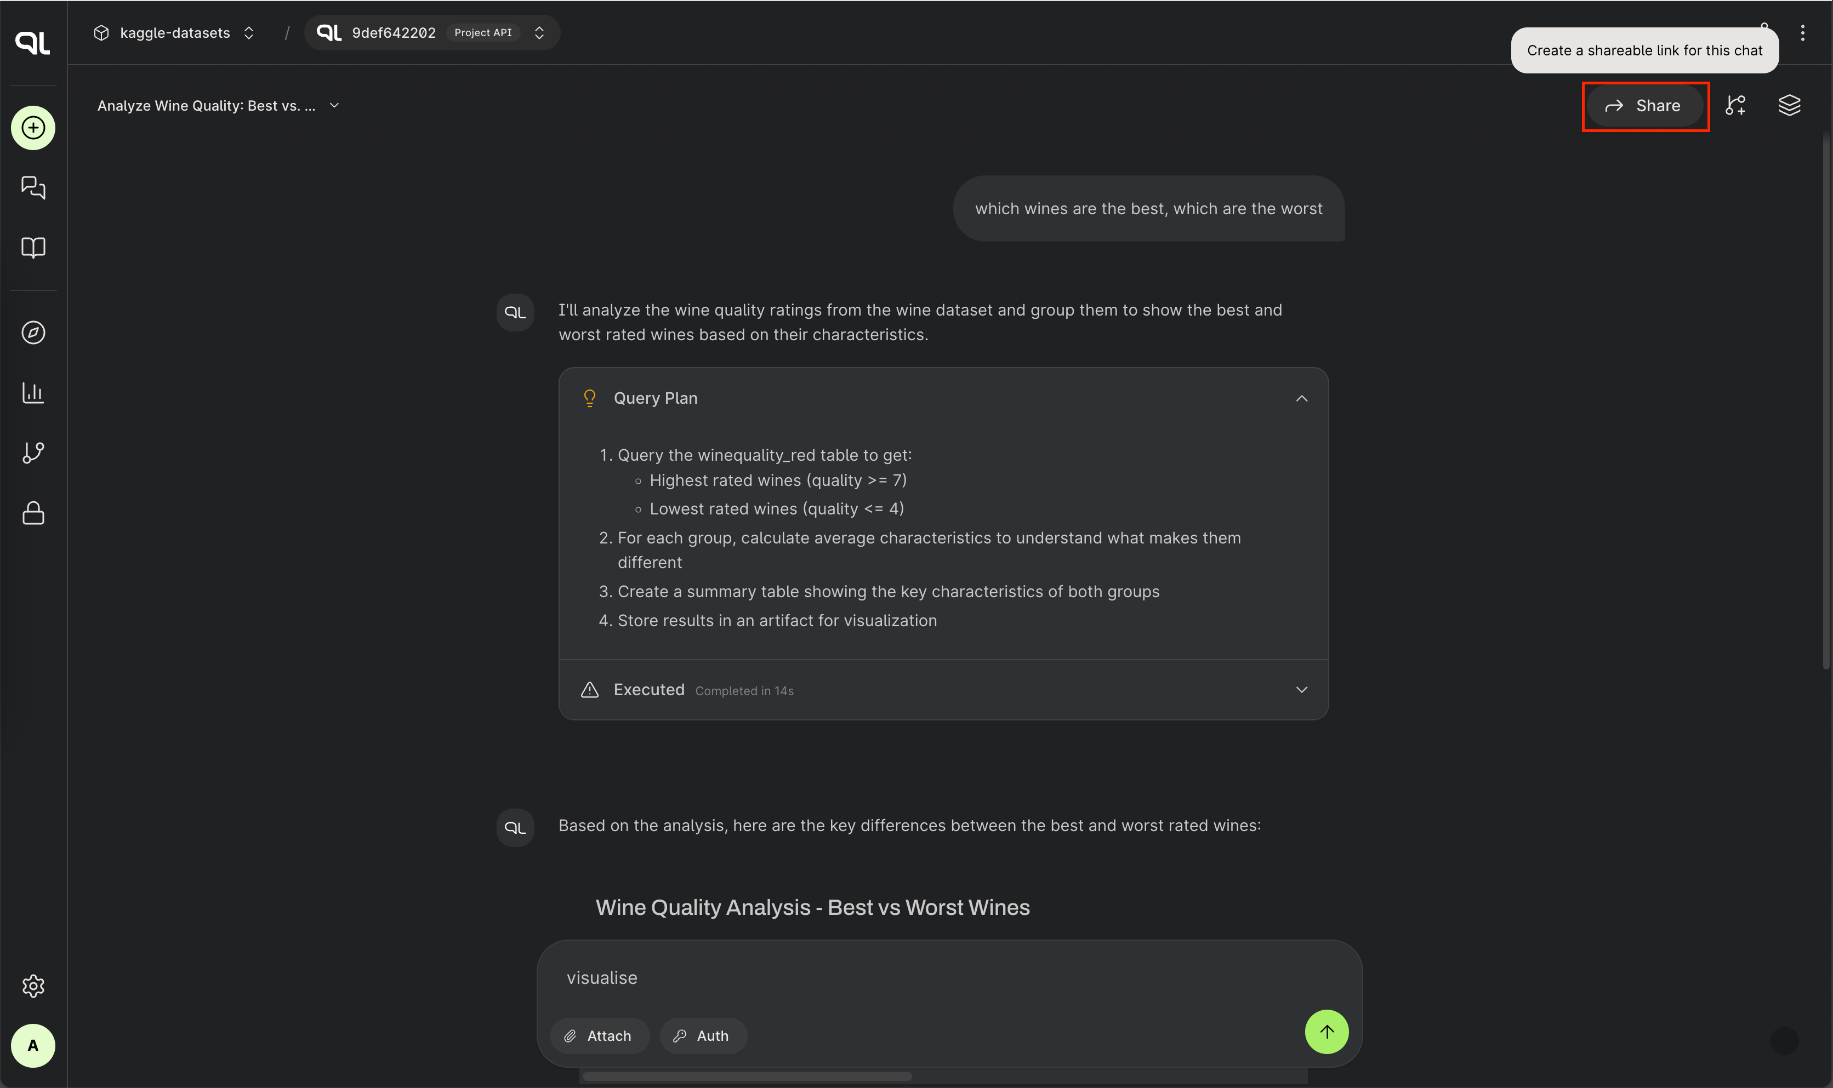1833x1088 pixels.
Task: Click the Share button
Action: (1644, 106)
